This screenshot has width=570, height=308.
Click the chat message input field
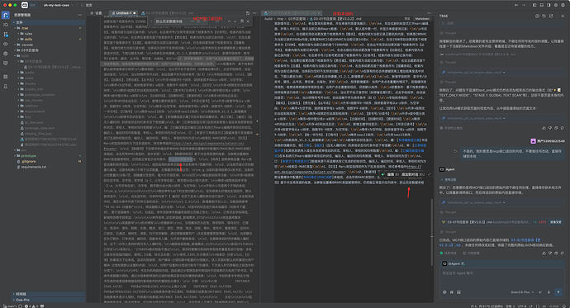tap(501, 277)
